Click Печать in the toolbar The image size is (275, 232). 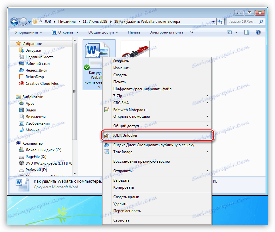click(134, 32)
